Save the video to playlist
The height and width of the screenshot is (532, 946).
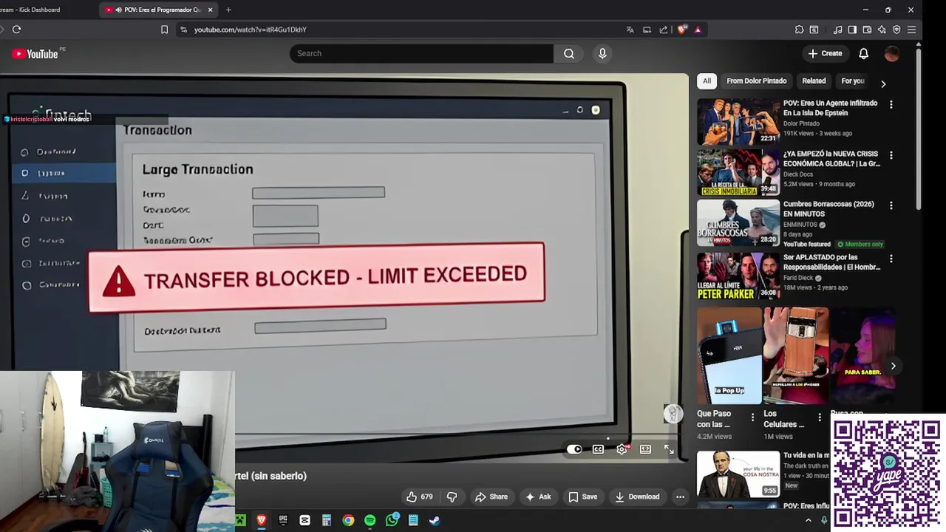[x=582, y=497]
